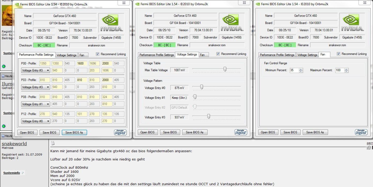Click PayPal Donate icon in Voltage Settings window
The image size is (373, 187).
click(241, 132)
